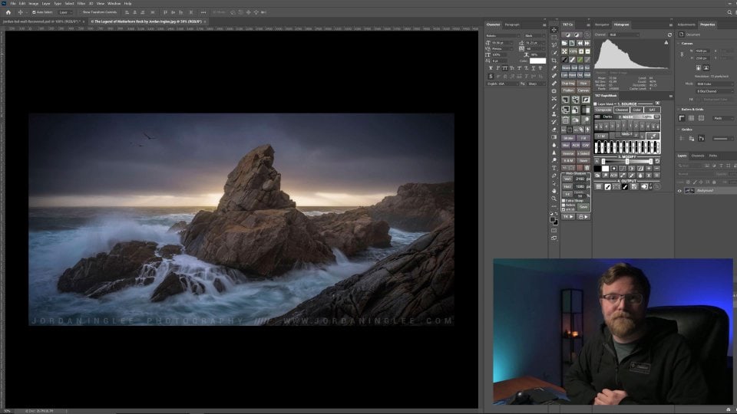Image resolution: width=737 pixels, height=414 pixels.
Task: Toggle the Action checkbox in Web-Sharpen
Action: coord(564,205)
